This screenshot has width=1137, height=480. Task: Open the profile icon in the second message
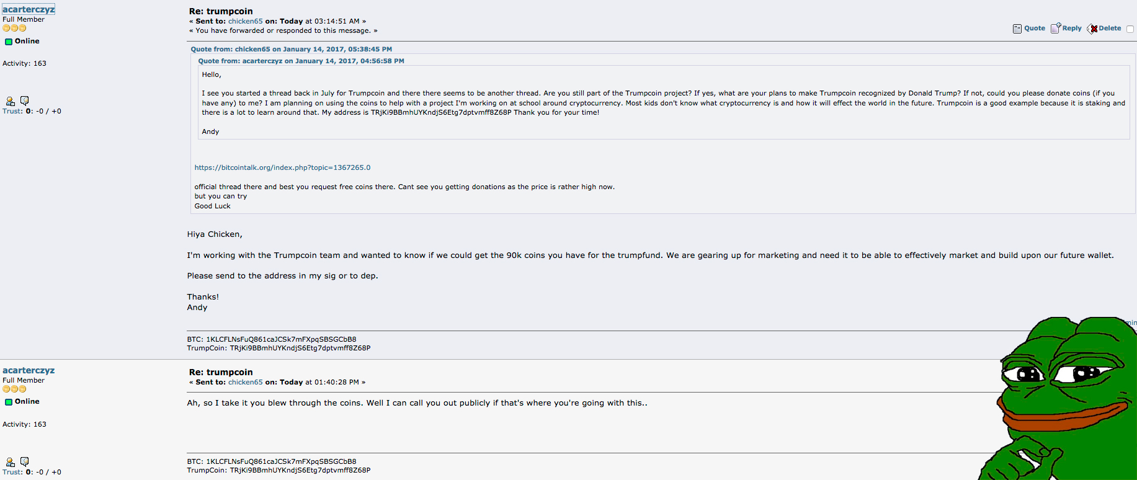(x=10, y=462)
